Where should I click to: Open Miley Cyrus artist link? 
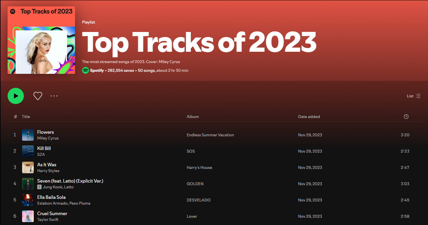tap(48, 138)
